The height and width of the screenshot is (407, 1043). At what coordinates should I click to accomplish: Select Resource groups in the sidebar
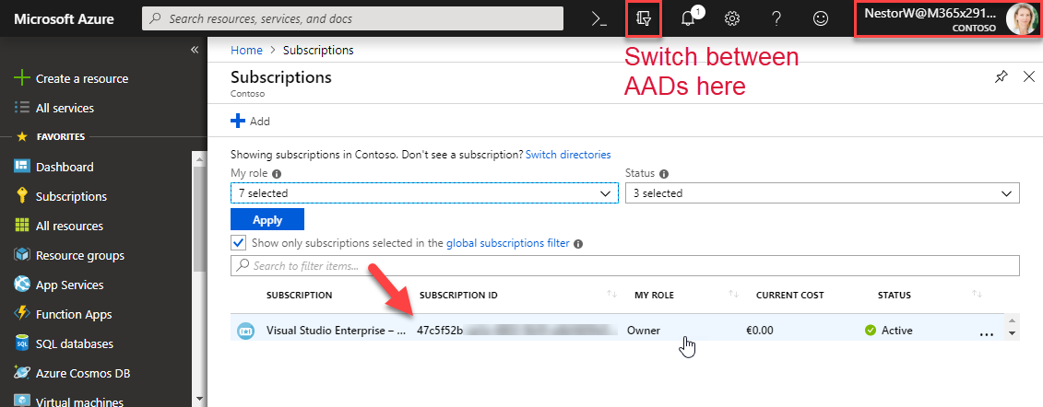point(79,255)
